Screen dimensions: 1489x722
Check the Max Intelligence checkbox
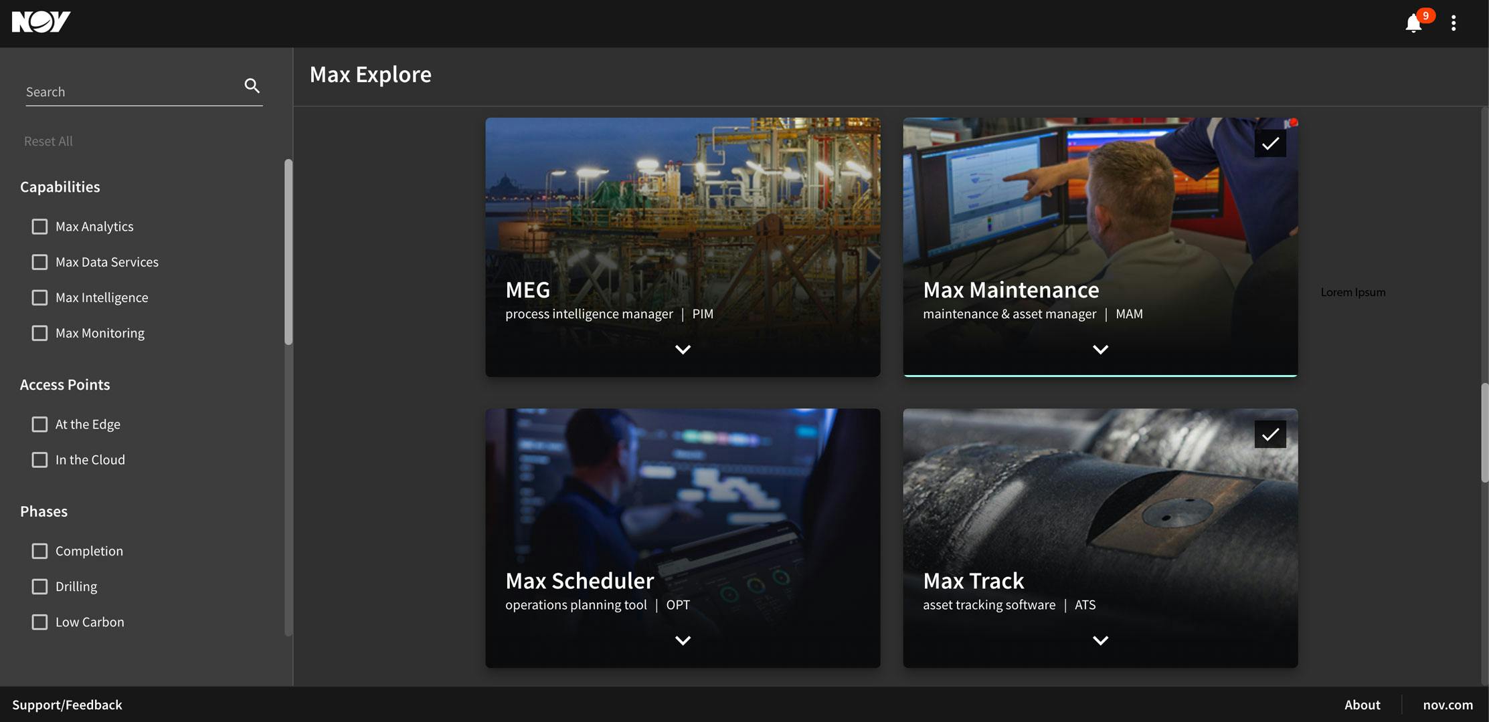coord(39,297)
